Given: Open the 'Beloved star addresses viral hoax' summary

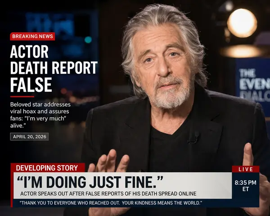Looking at the screenshot, I should [x=40, y=115].
